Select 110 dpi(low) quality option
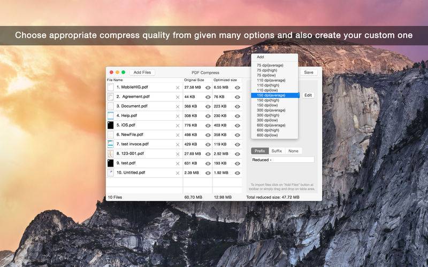428x267 pixels. 274,90
